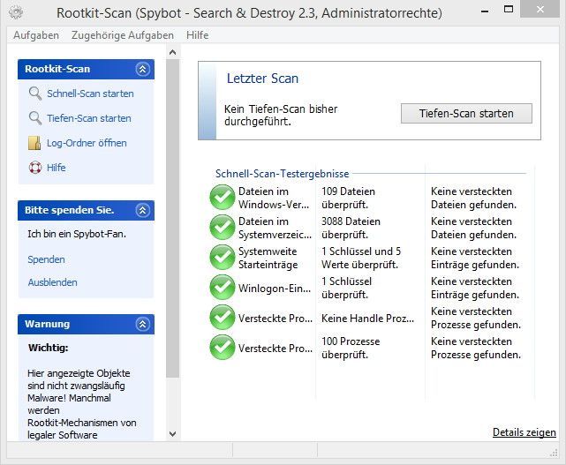This screenshot has width=566, height=465.
Task: Click Tiefen-Scan starten link in sidebar
Action: (x=89, y=118)
